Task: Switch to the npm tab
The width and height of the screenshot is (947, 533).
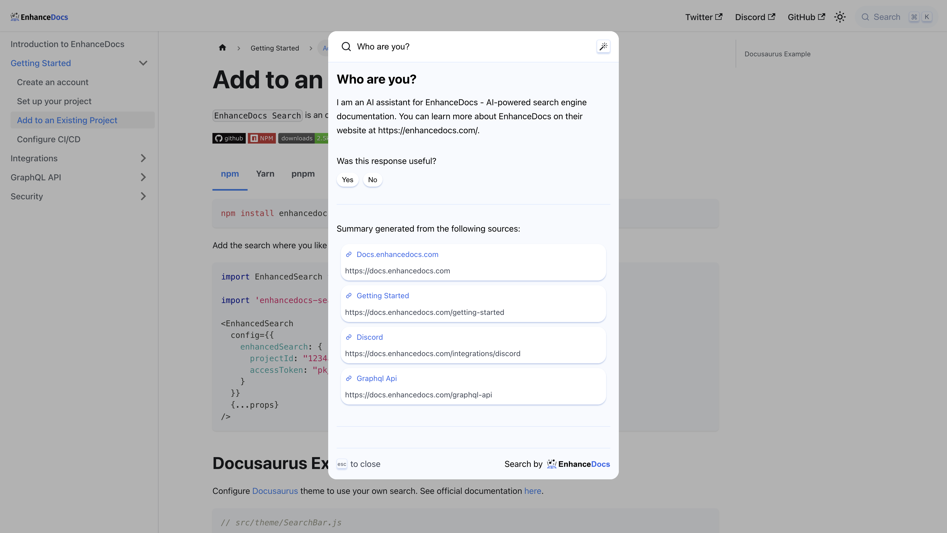Action: pos(230,174)
